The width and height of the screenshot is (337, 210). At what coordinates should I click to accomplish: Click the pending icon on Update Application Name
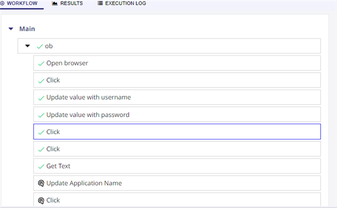[41, 183]
